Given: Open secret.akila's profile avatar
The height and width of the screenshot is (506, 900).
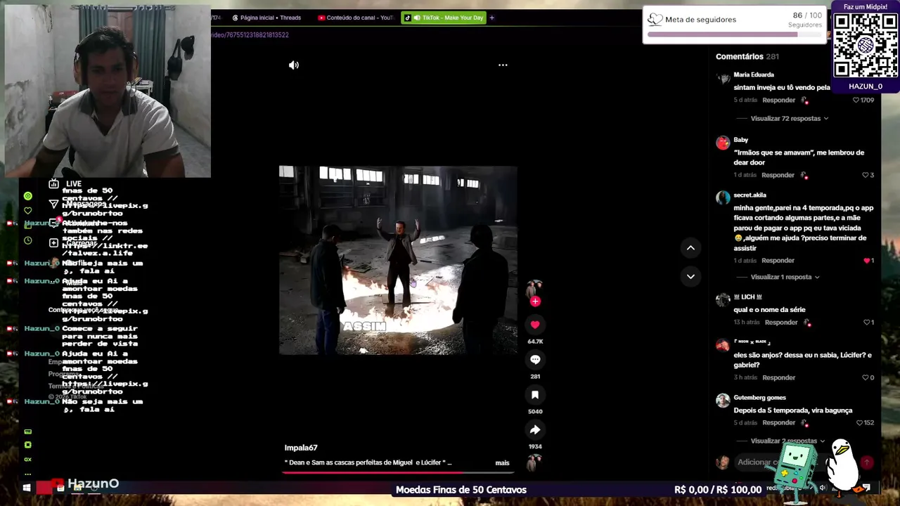Looking at the screenshot, I should [723, 198].
